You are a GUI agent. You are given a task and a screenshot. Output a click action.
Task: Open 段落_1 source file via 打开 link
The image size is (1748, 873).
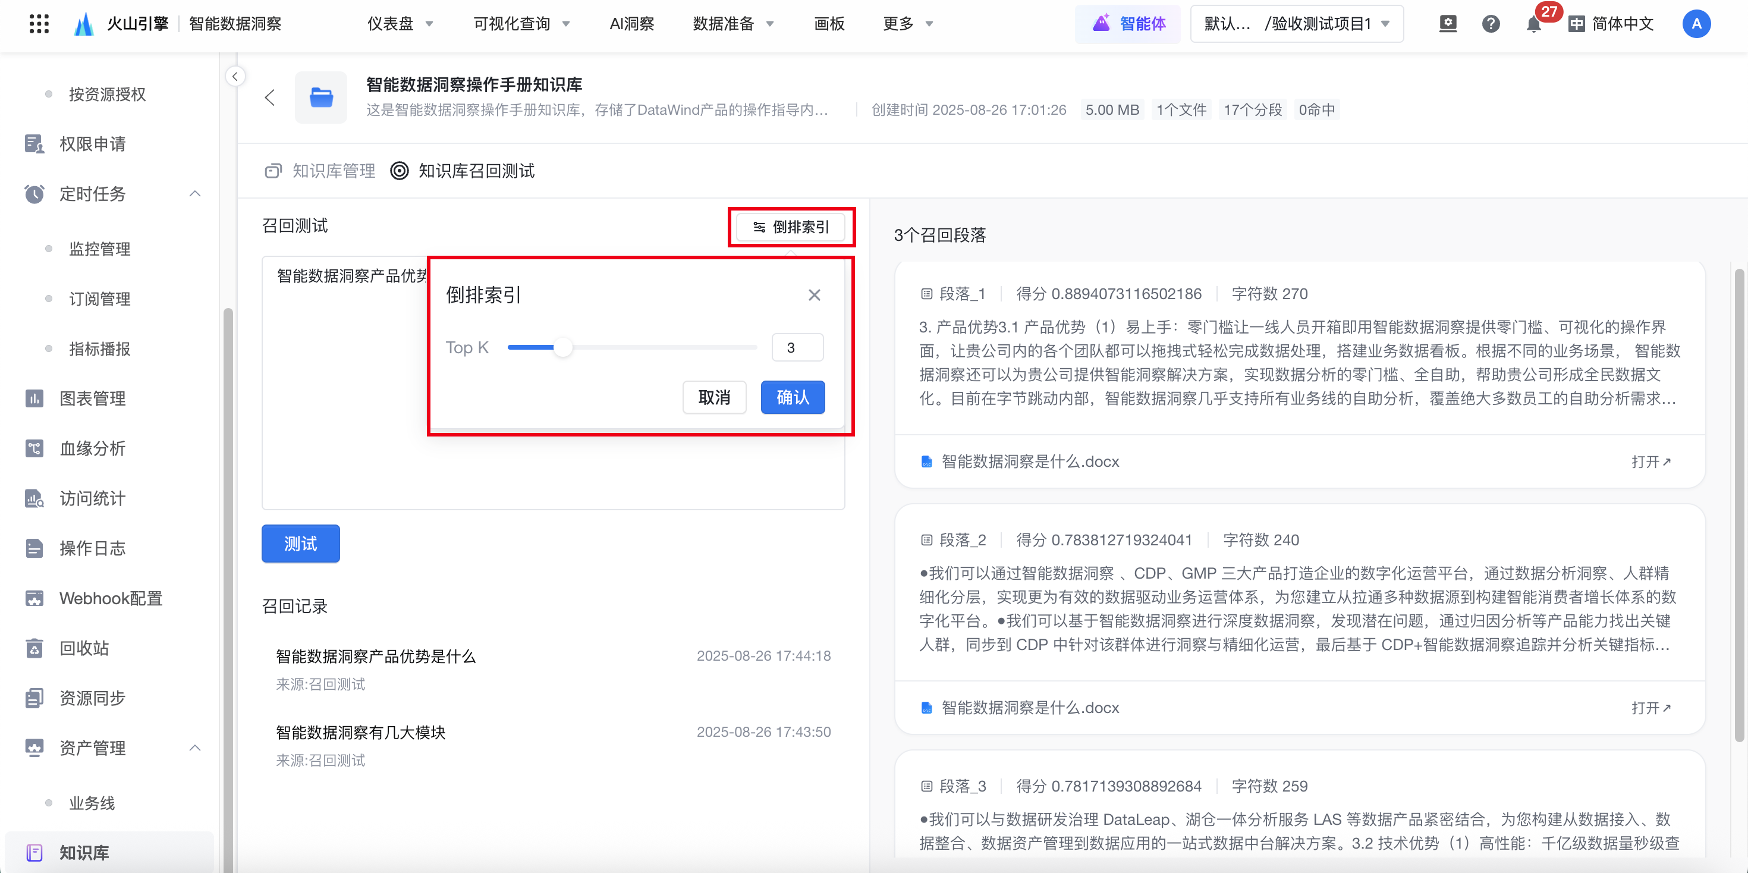pos(1650,461)
